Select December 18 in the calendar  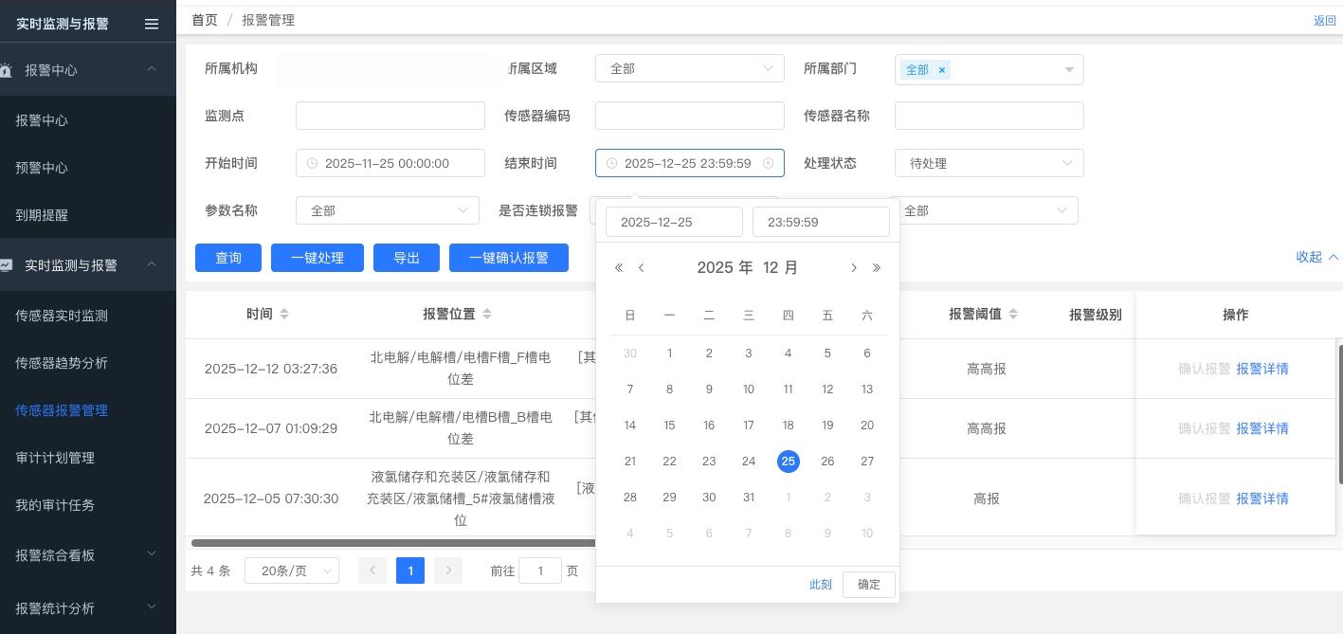788,426
